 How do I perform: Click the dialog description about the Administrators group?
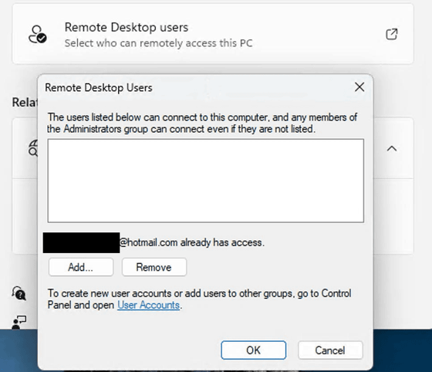202,123
